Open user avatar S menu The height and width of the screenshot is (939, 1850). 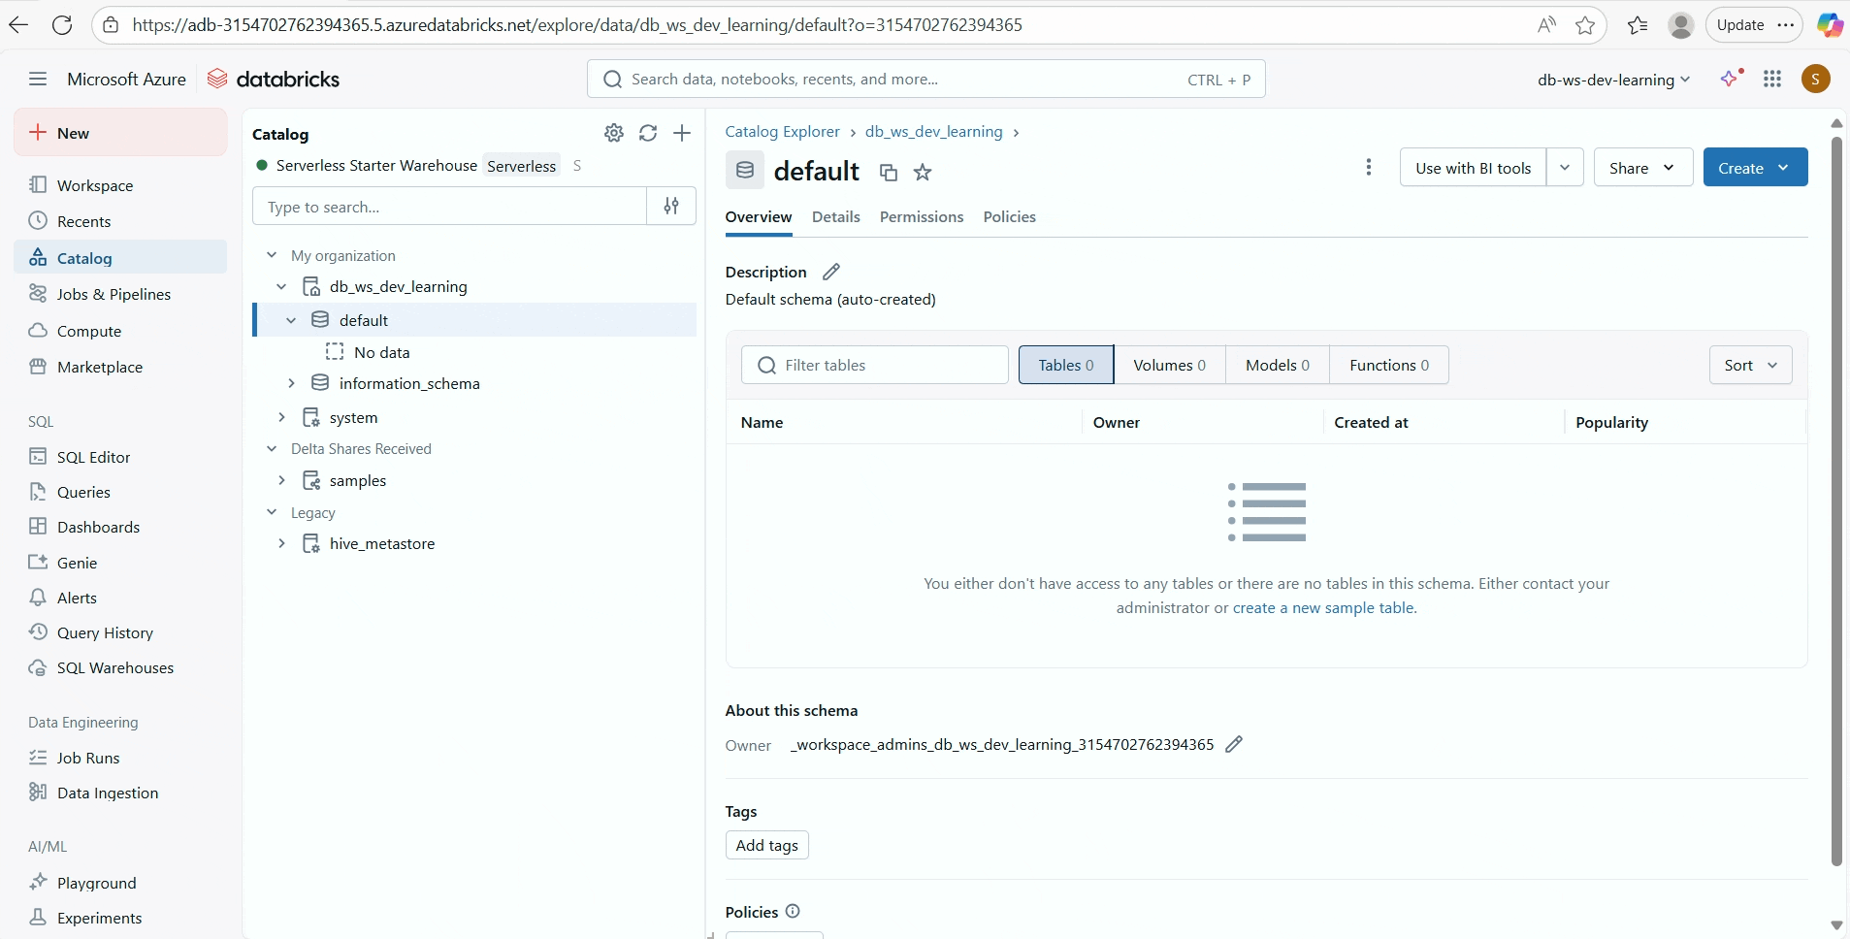coord(1816,80)
